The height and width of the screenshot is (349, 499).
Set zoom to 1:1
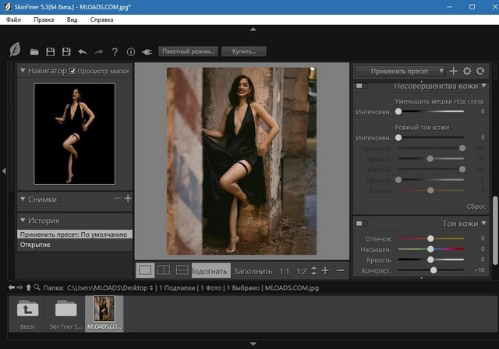coord(284,271)
